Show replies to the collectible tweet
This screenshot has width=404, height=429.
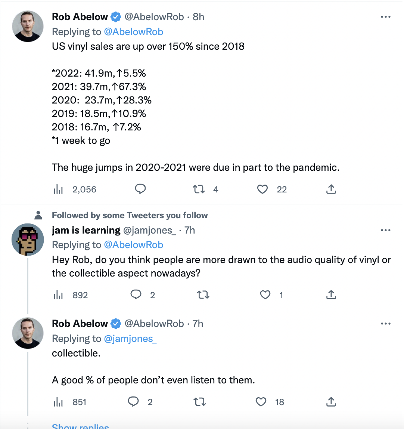[x=80, y=426]
